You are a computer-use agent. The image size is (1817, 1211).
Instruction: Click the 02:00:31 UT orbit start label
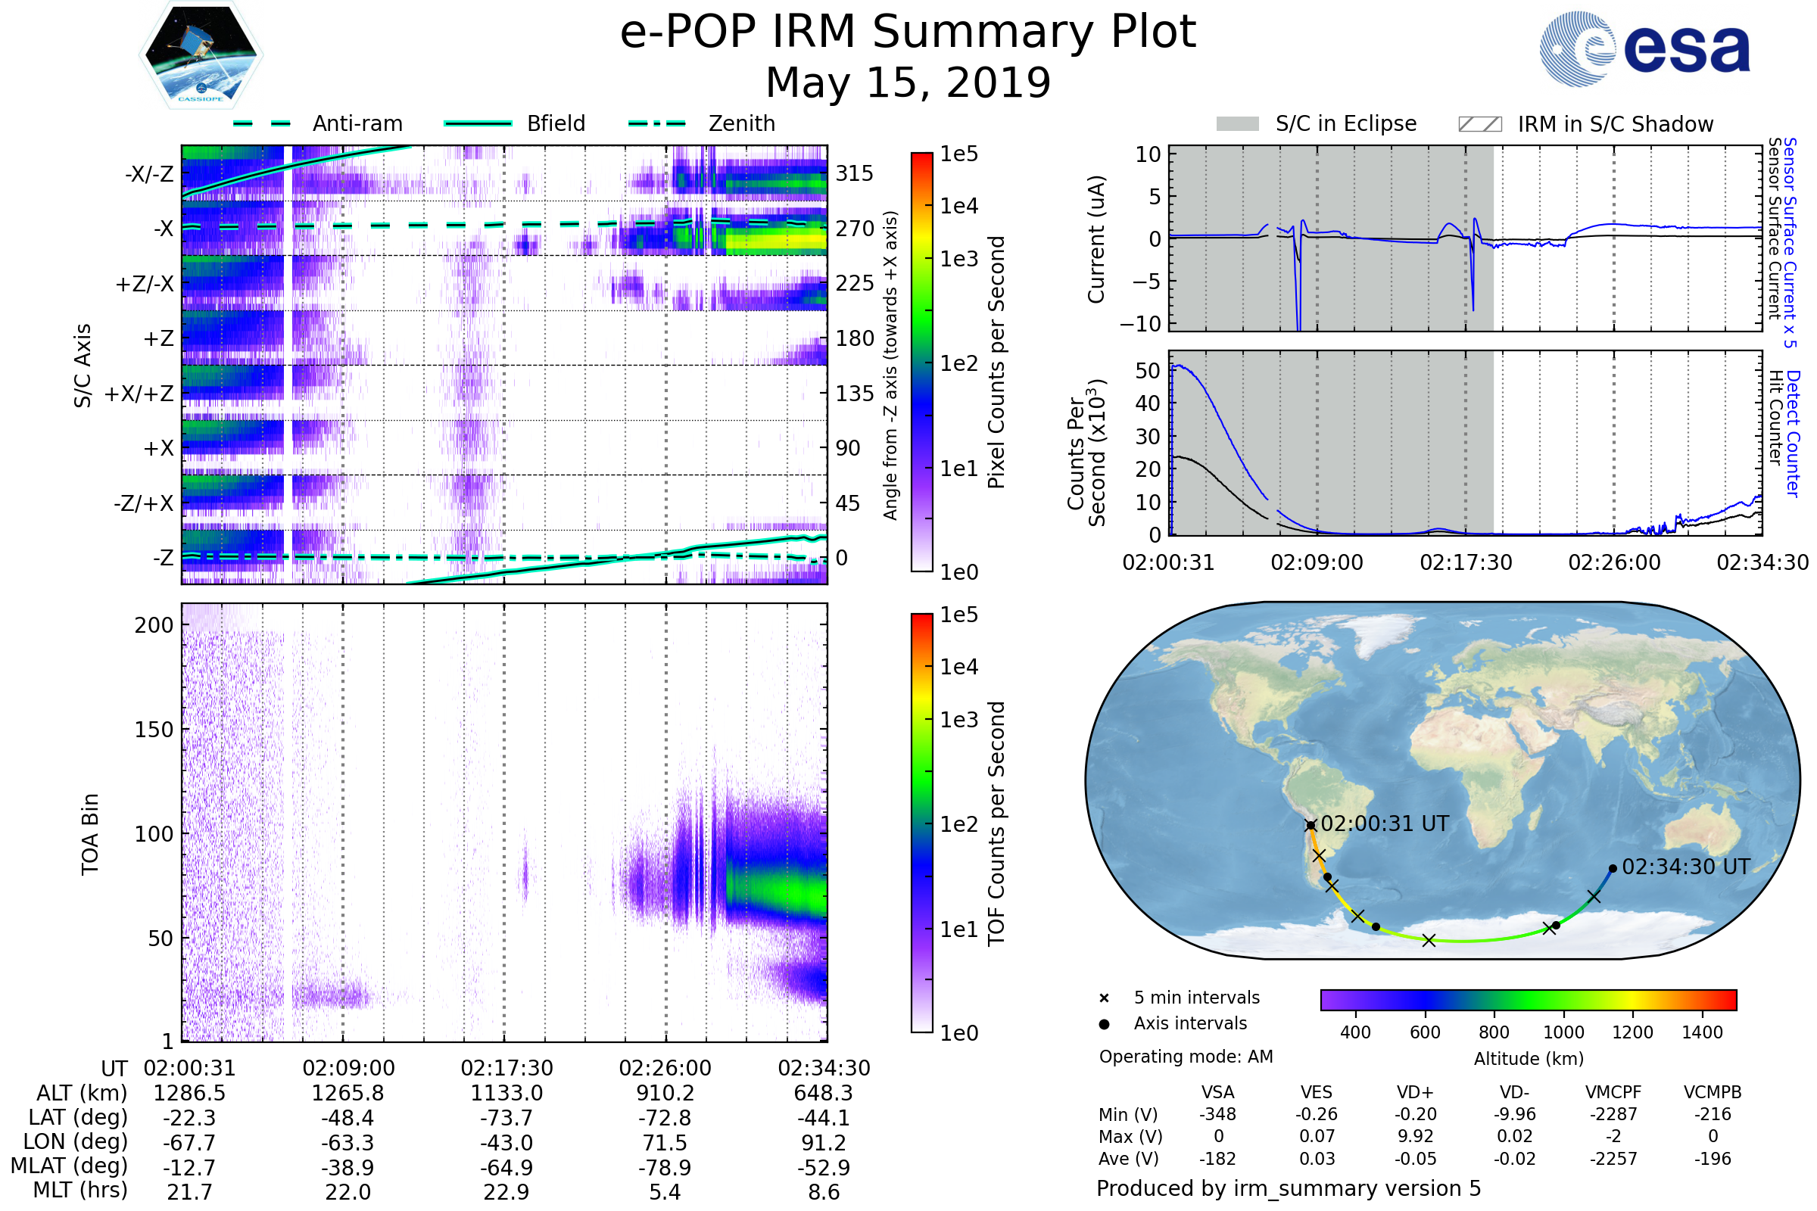click(1385, 824)
